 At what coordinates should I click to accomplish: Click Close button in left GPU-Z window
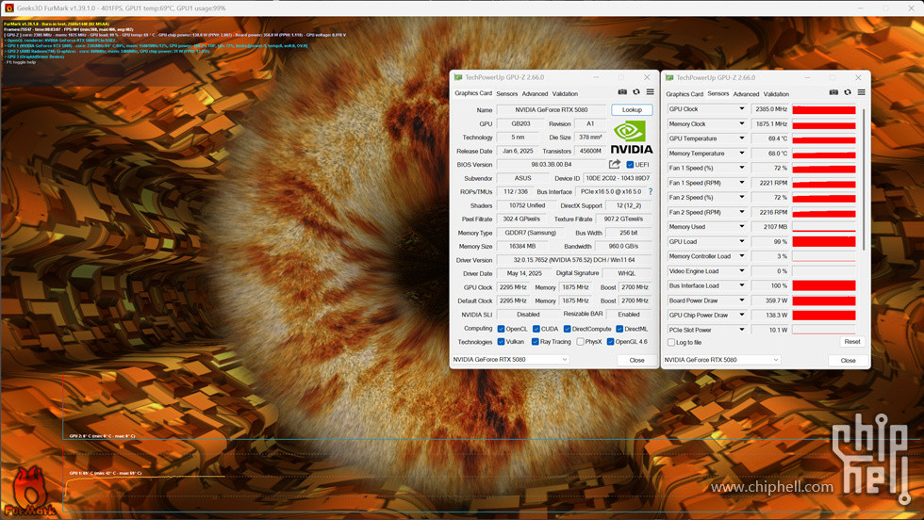tap(637, 360)
